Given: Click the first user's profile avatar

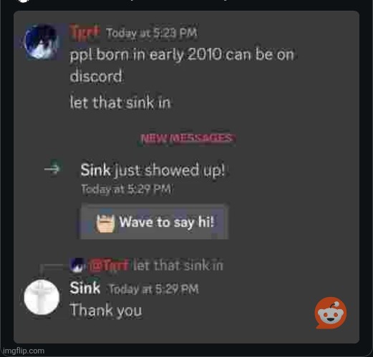Looking at the screenshot, I should point(42,41).
